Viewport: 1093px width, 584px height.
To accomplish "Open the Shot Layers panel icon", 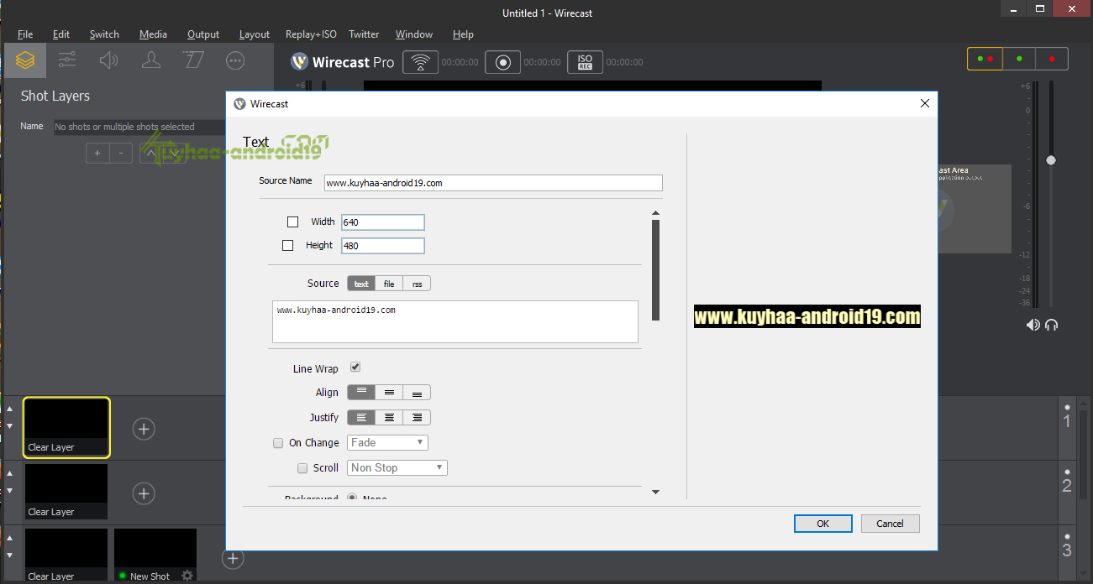I will 25,60.
